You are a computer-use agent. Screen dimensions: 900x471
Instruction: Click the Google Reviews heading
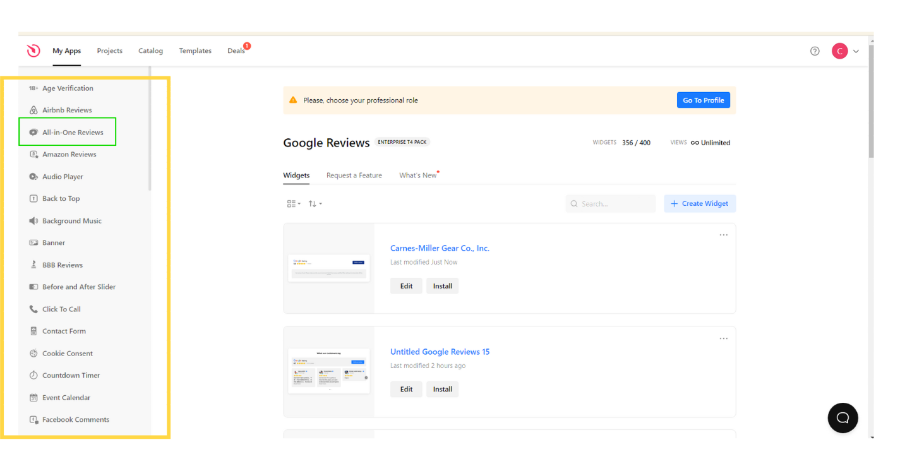pos(326,143)
